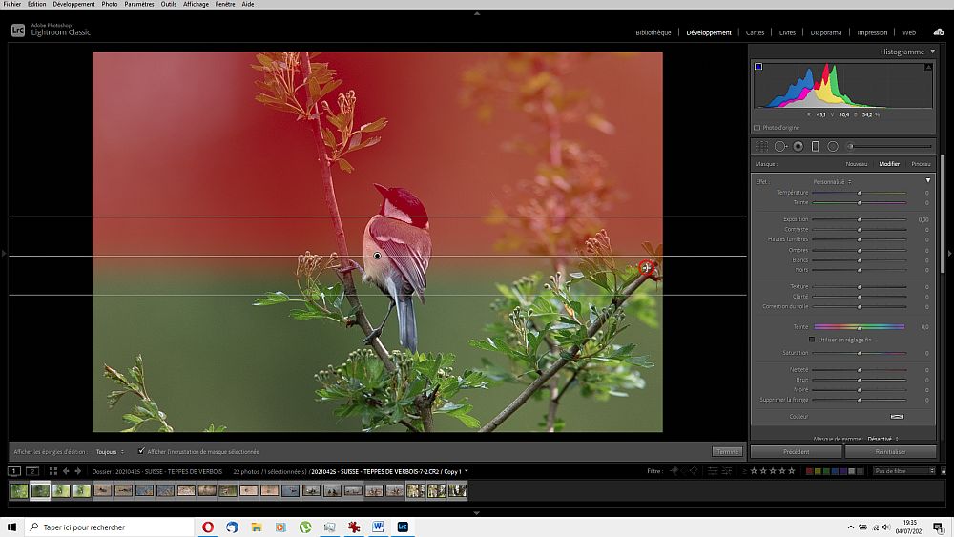The image size is (954, 537).
Task: Click the graduated filter center pin on bird
Action: (377, 256)
